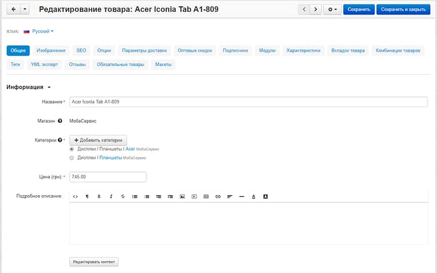Insert an image into the description
The width and height of the screenshot is (437, 273).
point(182,196)
